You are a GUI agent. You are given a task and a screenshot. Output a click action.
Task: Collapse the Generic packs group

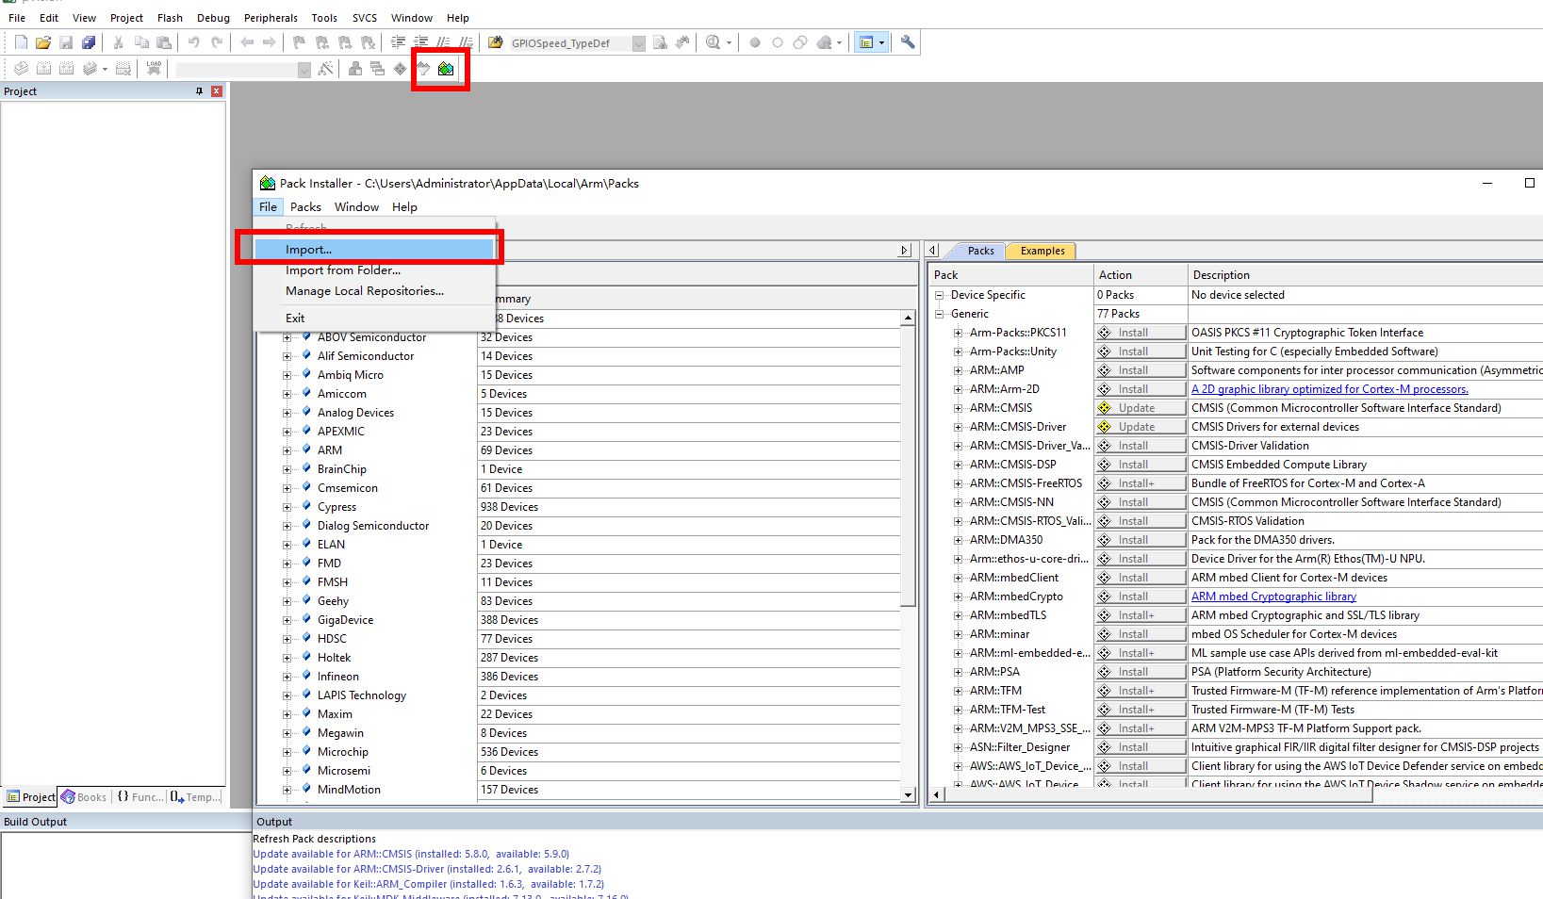click(939, 314)
